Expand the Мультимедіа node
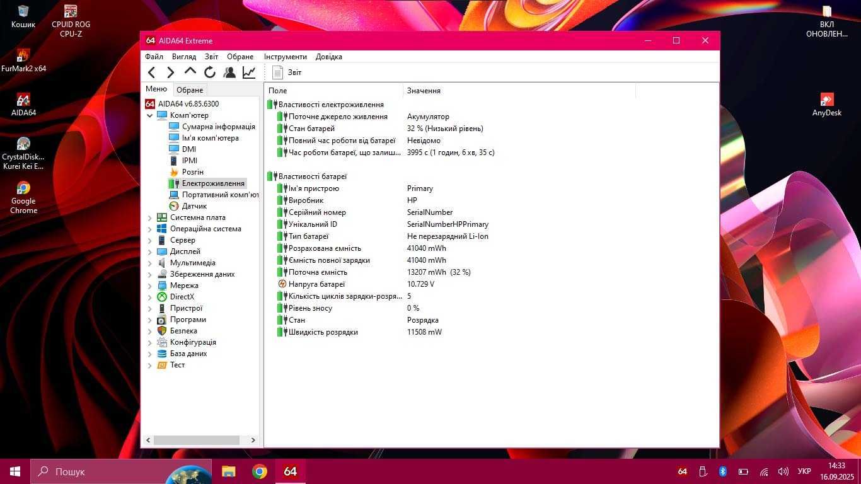Image resolution: width=861 pixels, height=484 pixels. click(150, 263)
